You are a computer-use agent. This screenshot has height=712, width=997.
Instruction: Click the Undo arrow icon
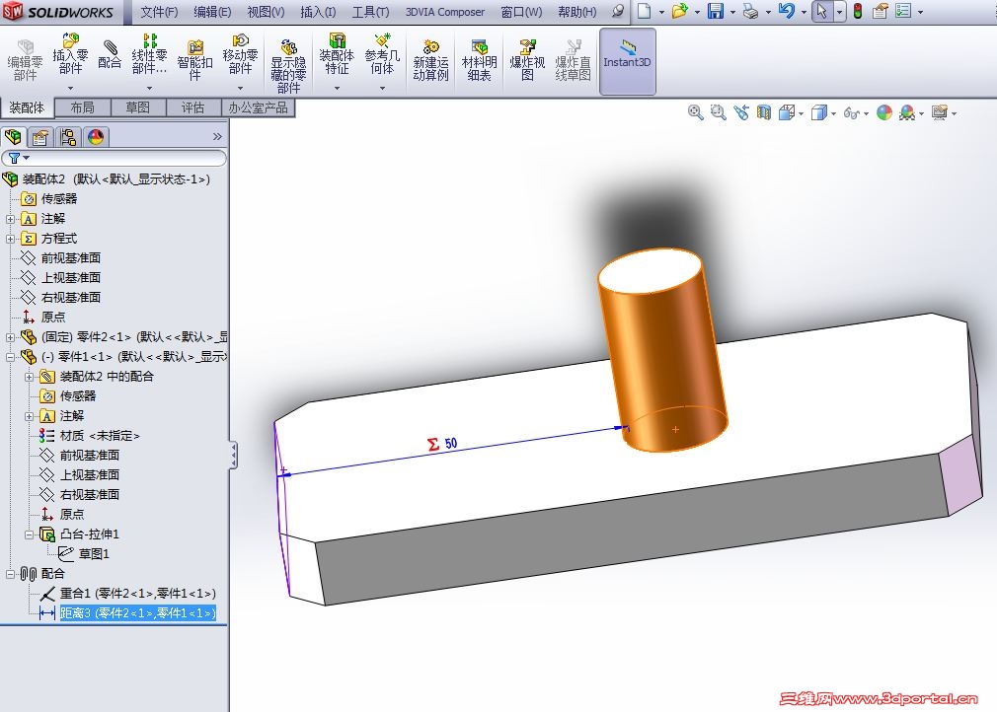click(x=786, y=11)
